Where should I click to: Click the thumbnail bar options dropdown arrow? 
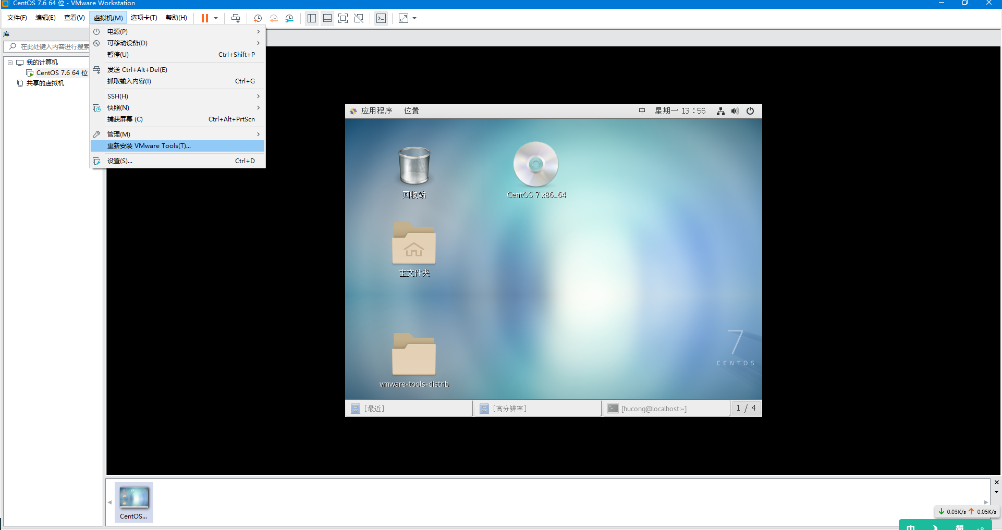[x=996, y=492]
